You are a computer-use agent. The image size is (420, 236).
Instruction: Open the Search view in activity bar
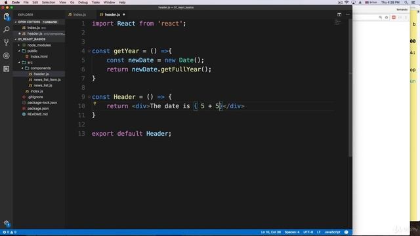point(6,29)
